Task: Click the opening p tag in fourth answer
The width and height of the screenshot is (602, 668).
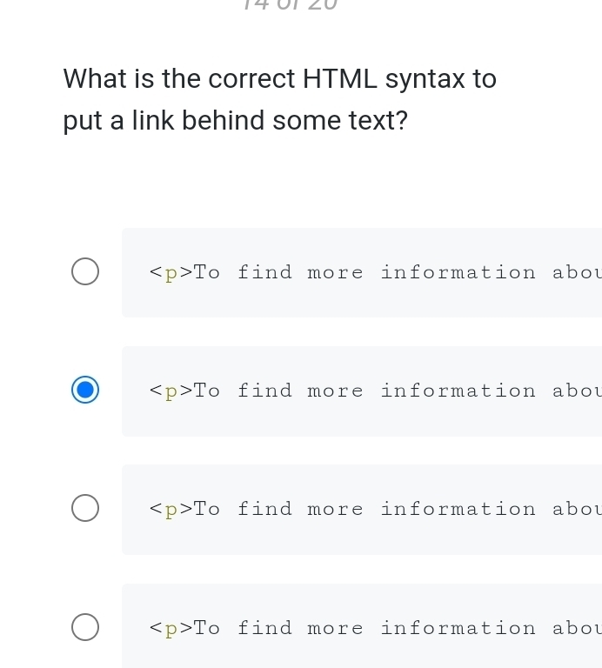Action: [x=171, y=628]
